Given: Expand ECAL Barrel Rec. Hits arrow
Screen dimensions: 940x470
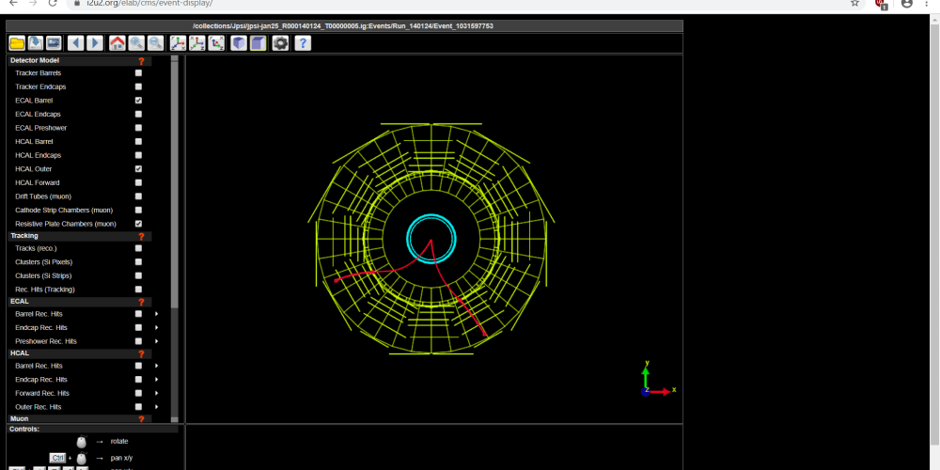Looking at the screenshot, I should [x=156, y=314].
